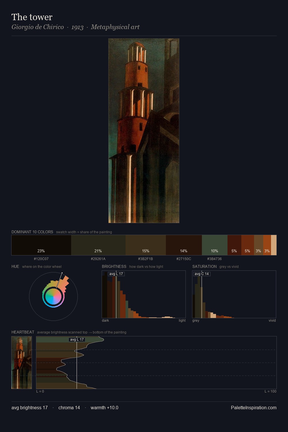288x432 pixels.
Task: Click the hex code #29261A
Action: [x=98, y=259]
